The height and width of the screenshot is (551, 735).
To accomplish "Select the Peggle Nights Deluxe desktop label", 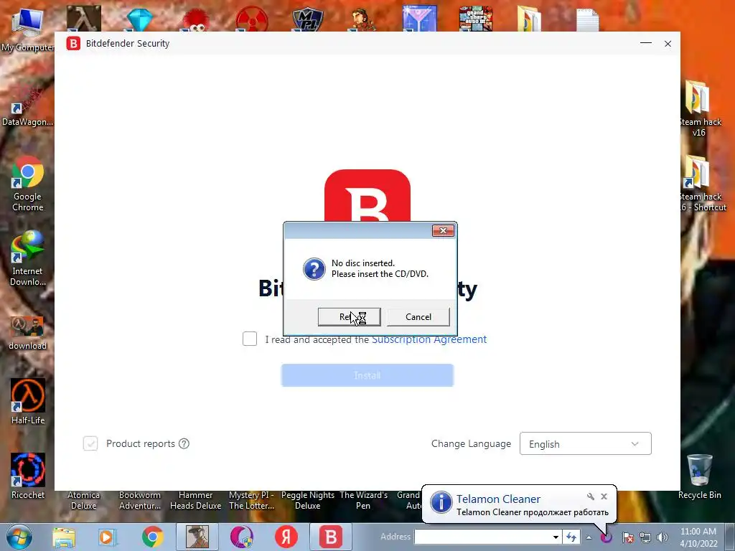I will 307,500.
